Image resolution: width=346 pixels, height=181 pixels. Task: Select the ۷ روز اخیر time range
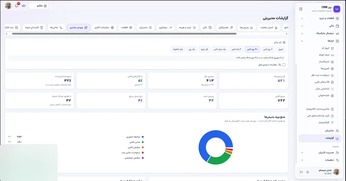coord(268,49)
